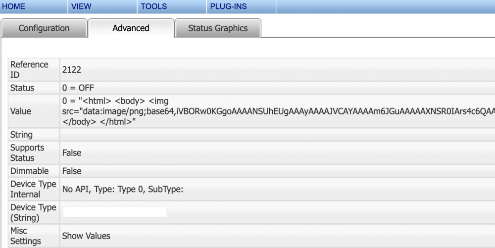This screenshot has width=495, height=248.
Task: Switch to the Status Graphics tab
Action: pos(218,28)
